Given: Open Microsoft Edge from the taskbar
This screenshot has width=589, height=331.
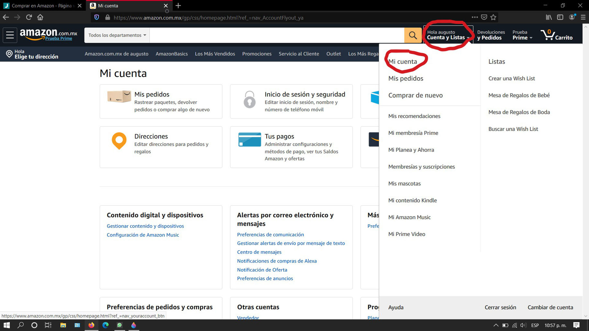Looking at the screenshot, I should click(106, 325).
